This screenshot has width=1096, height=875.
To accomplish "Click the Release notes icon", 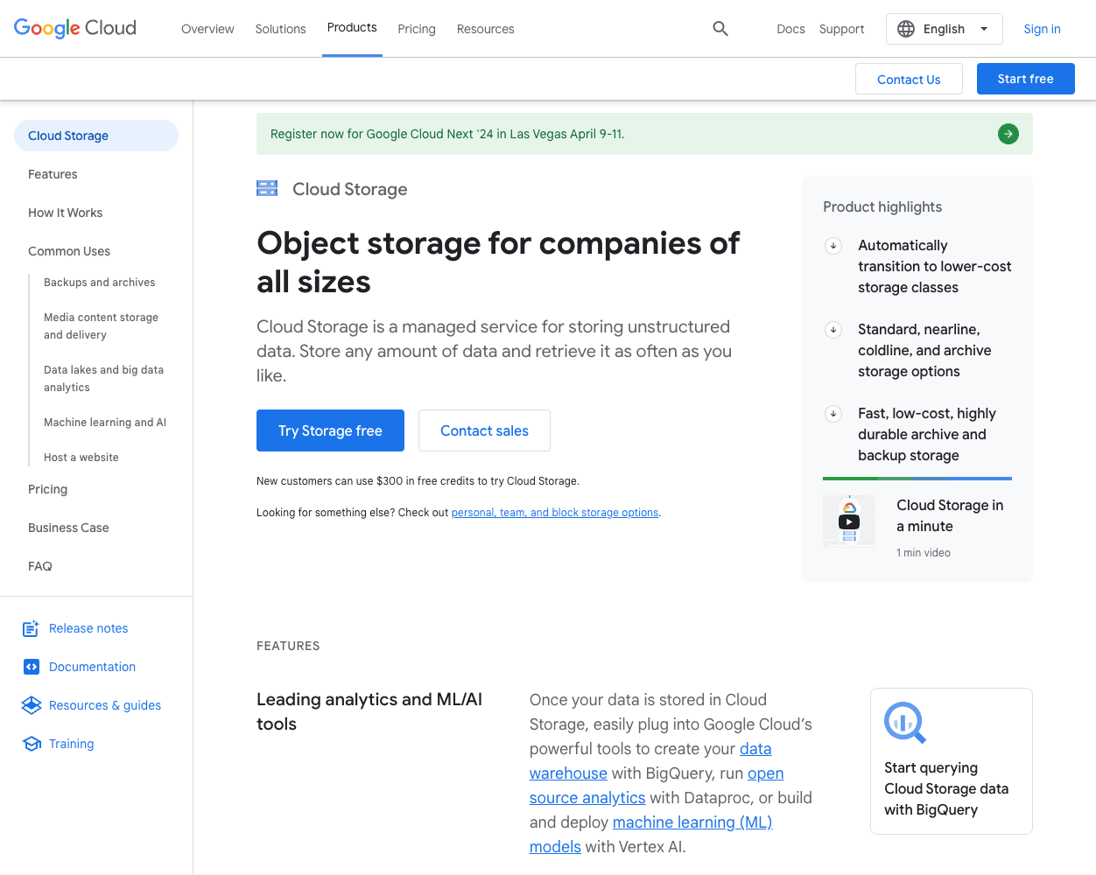I will click(31, 628).
